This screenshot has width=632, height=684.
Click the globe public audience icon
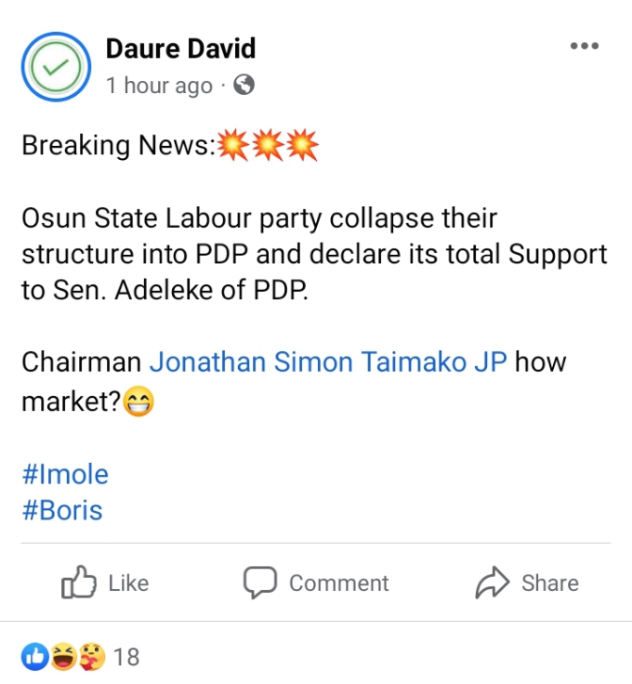point(244,86)
